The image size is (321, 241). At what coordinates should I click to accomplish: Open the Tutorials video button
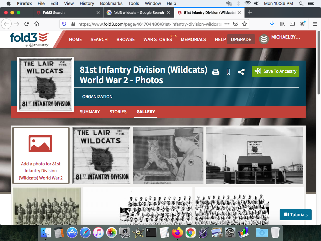click(295, 215)
